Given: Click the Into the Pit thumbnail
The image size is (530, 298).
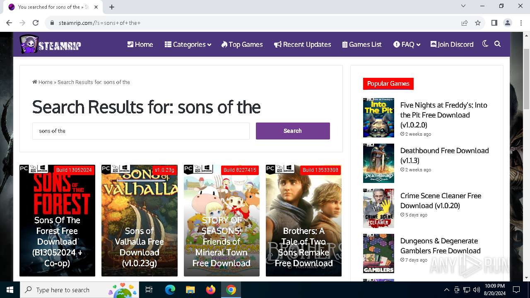Looking at the screenshot, I should (x=378, y=118).
